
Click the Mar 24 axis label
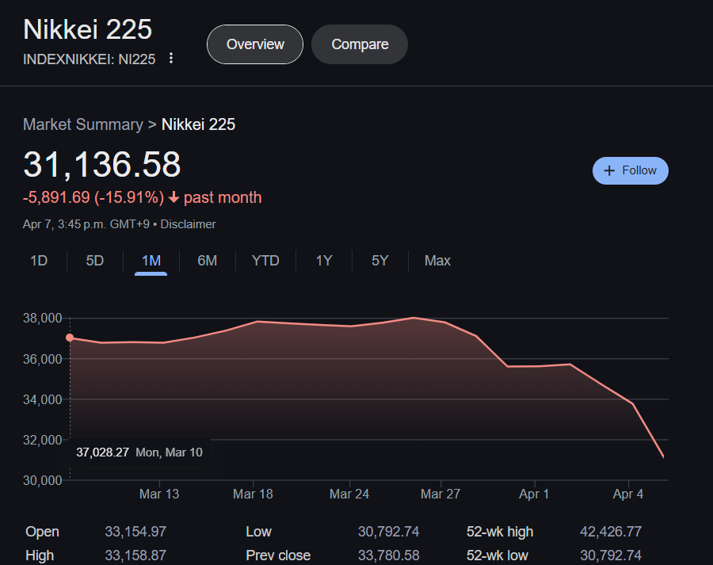[349, 494]
